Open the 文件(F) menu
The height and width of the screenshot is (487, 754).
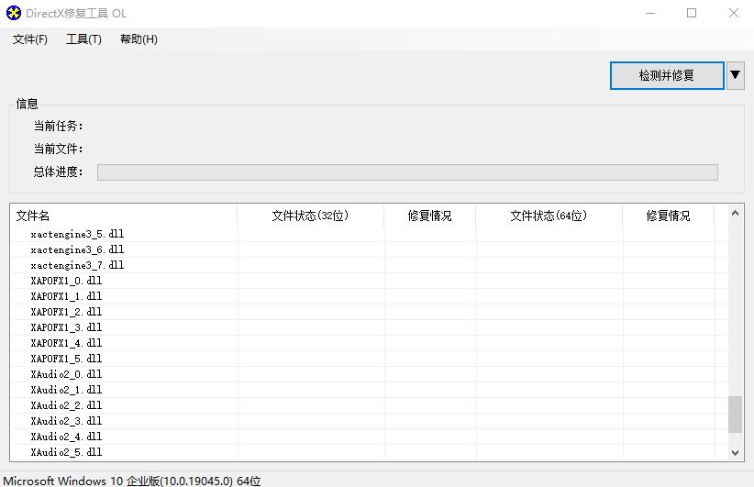pos(30,39)
